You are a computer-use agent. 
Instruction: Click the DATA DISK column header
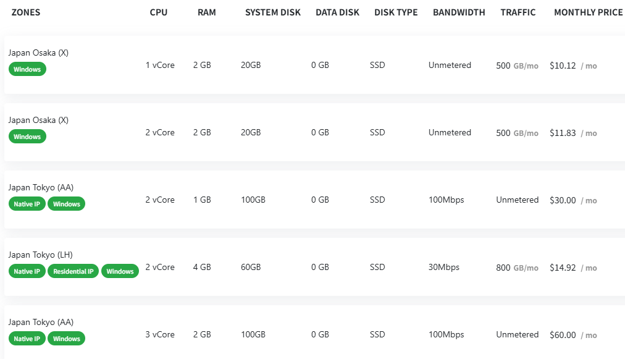tap(337, 12)
